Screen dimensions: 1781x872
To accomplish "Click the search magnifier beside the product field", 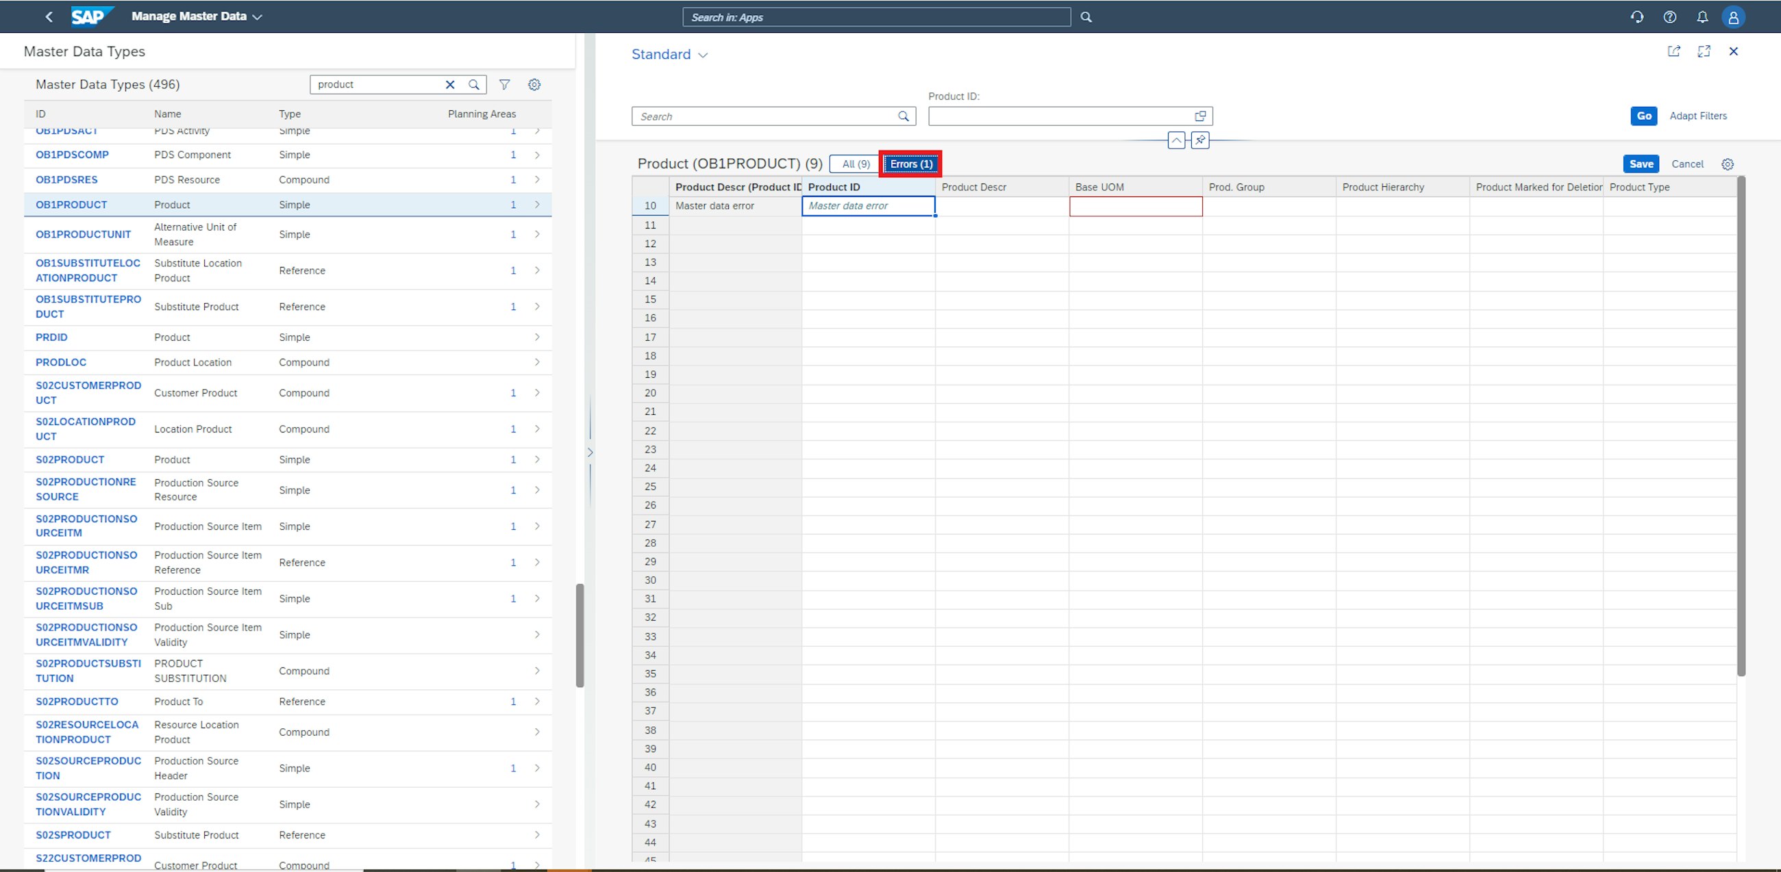I will [473, 84].
